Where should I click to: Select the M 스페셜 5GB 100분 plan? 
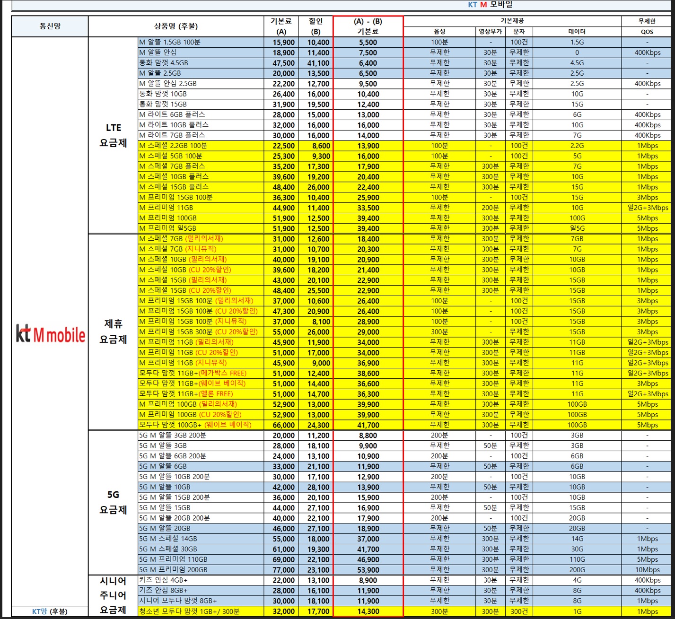171,156
